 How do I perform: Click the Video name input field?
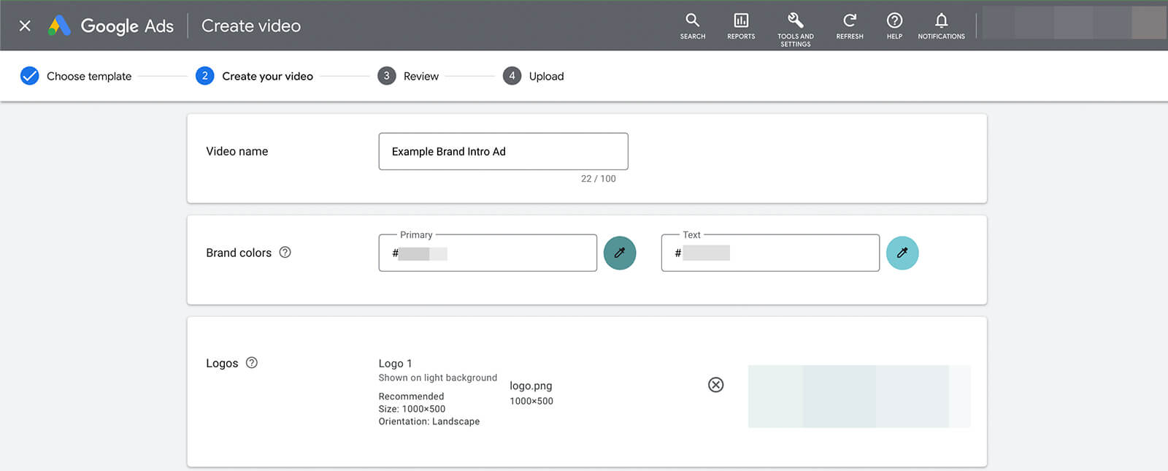click(503, 151)
